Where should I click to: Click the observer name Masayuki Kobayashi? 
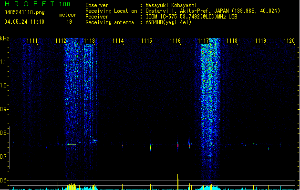tap(171, 5)
